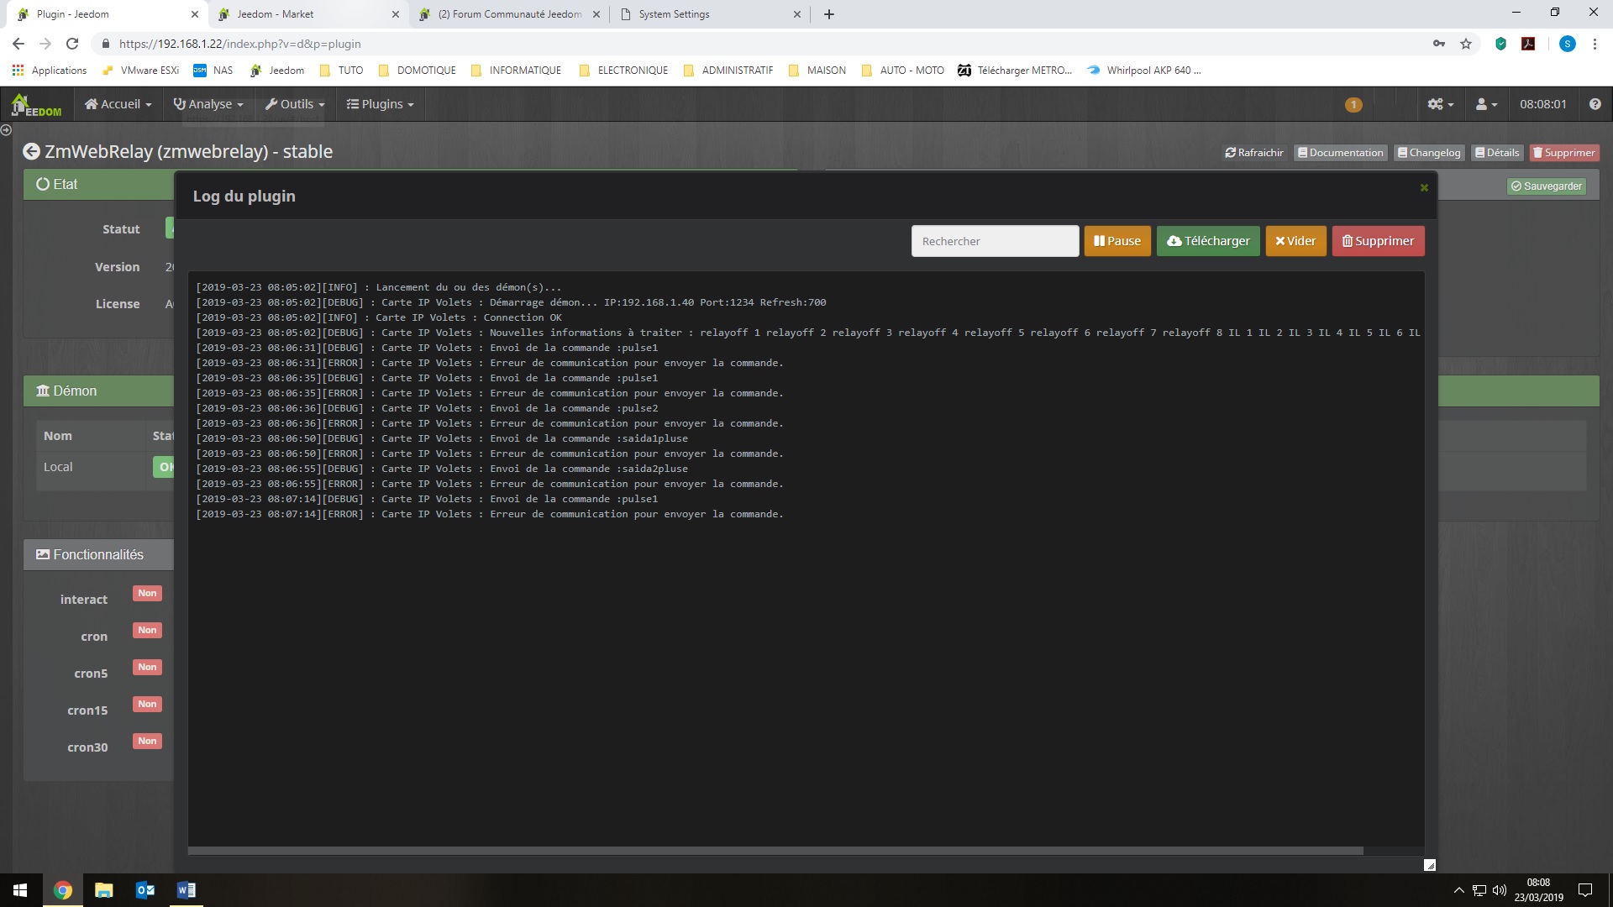Open the settings gears dropdown
Screen dimensions: 1613x907
1440,104
